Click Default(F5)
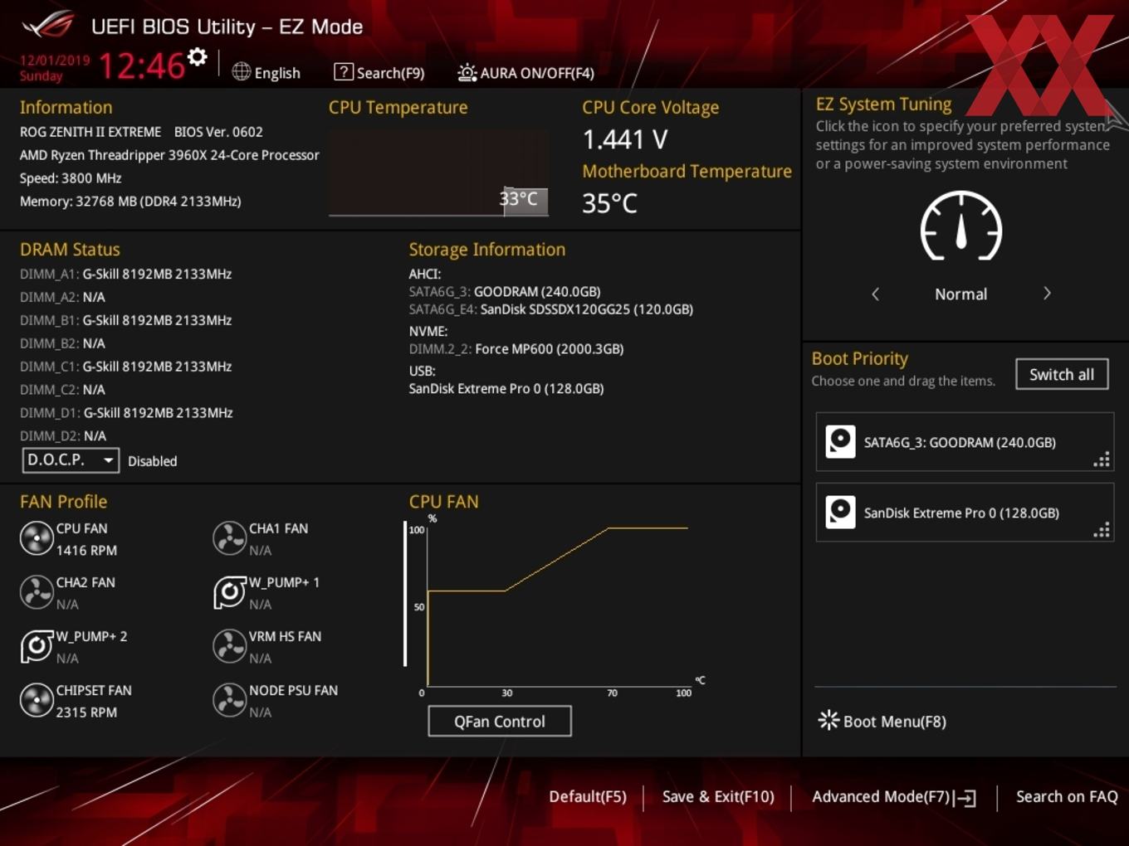 [588, 796]
